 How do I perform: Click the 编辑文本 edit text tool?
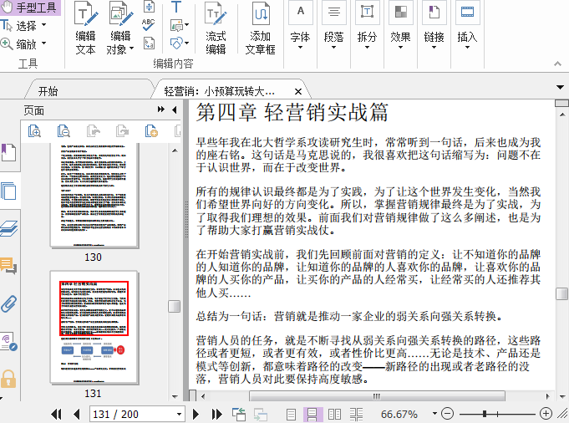(x=85, y=28)
